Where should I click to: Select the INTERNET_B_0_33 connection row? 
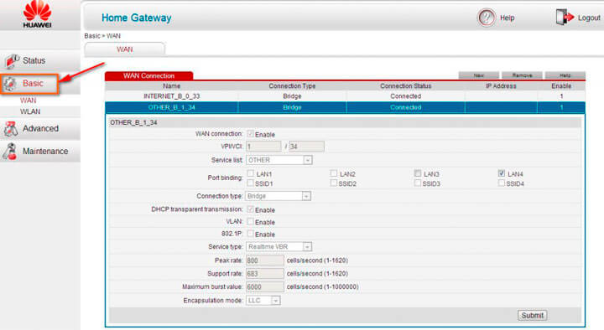(x=345, y=96)
